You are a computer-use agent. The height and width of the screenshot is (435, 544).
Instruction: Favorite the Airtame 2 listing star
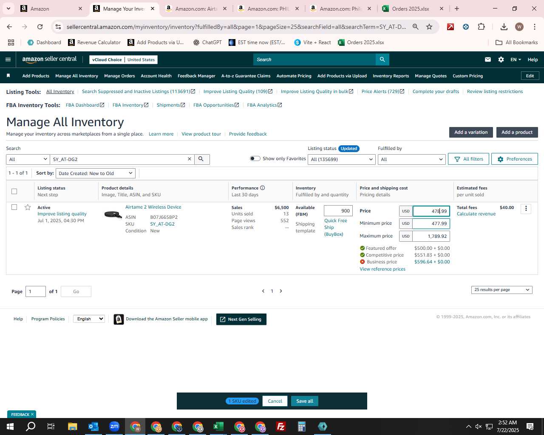28,207
